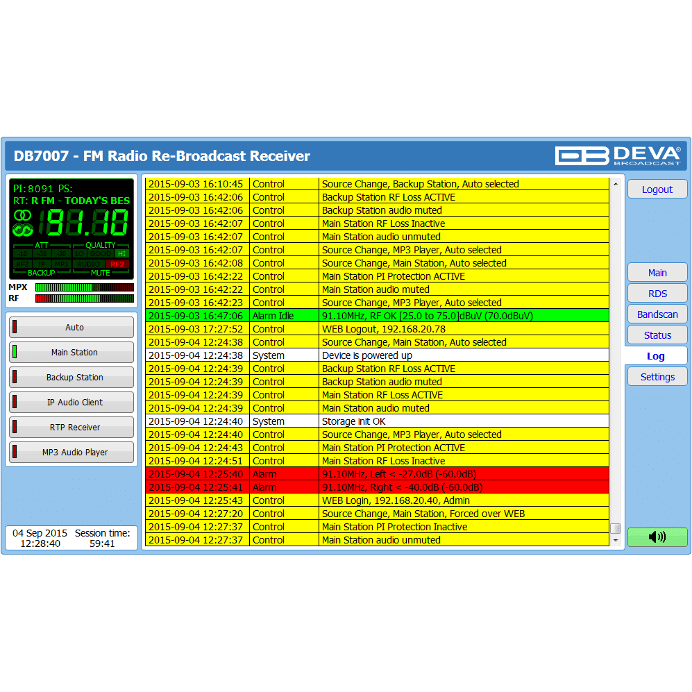Click the log scrollbar up arrow
Image resolution: width=692 pixels, height=692 pixels.
pyautogui.click(x=614, y=185)
